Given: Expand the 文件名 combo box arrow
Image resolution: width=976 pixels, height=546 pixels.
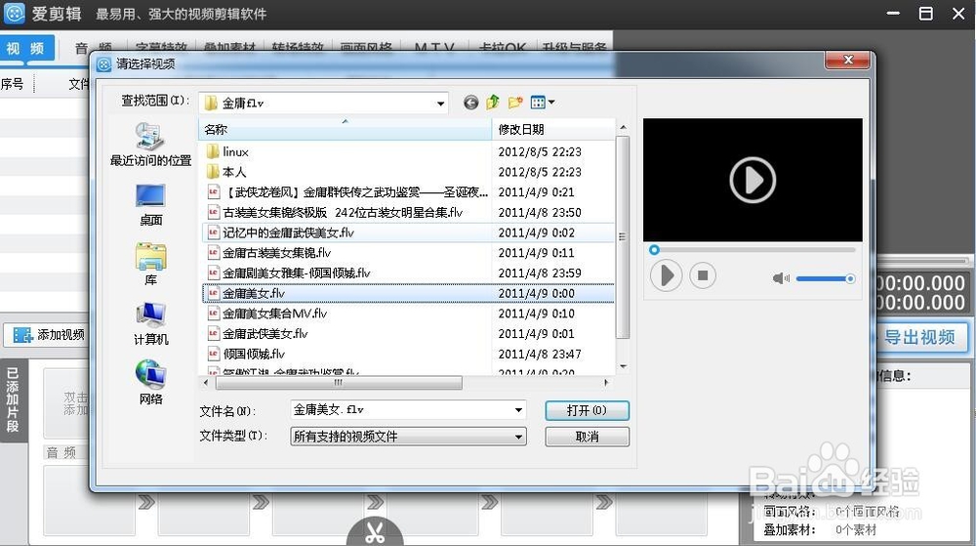Looking at the screenshot, I should (x=518, y=409).
